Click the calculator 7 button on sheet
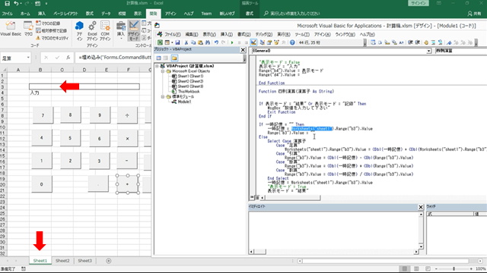Screen dimensions: 487x273 pos(43,115)
